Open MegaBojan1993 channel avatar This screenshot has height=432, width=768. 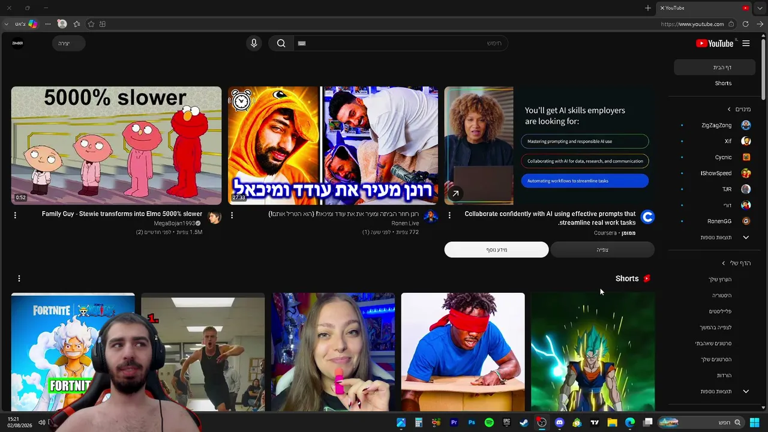click(x=214, y=217)
